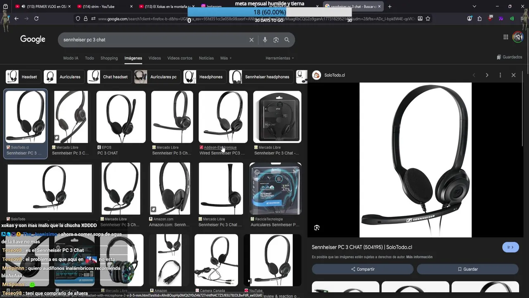Open the Google apps grid icon

click(x=505, y=37)
